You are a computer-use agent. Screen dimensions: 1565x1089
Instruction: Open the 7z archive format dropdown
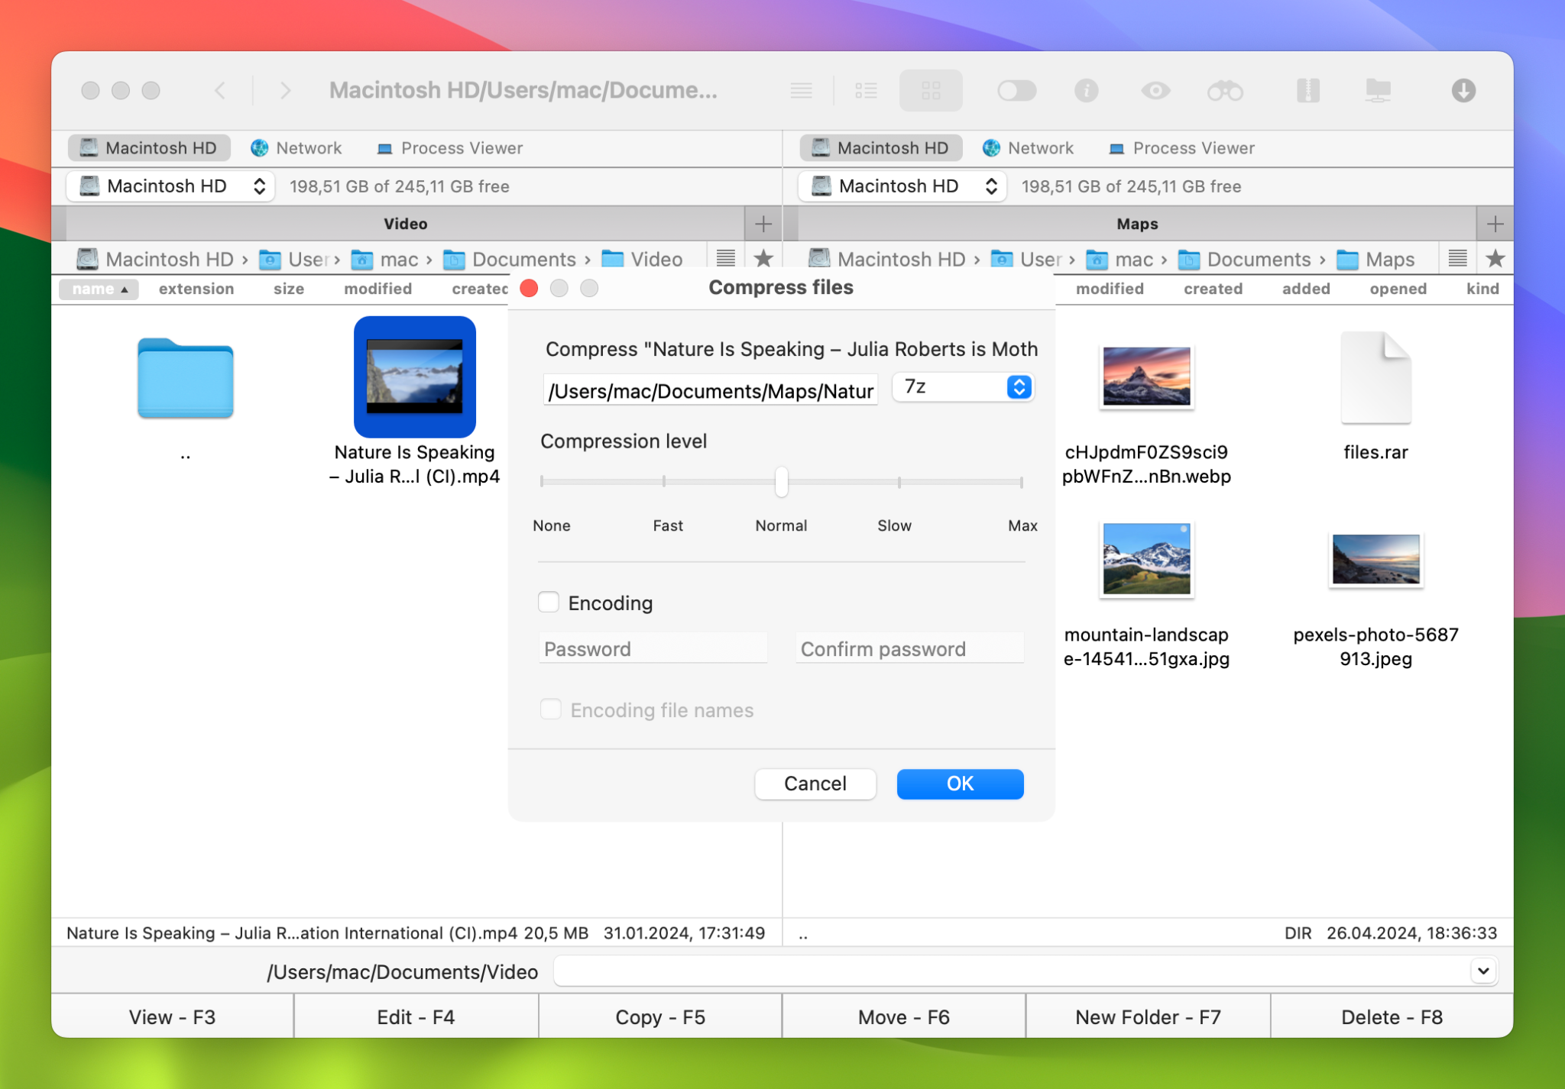tap(962, 387)
